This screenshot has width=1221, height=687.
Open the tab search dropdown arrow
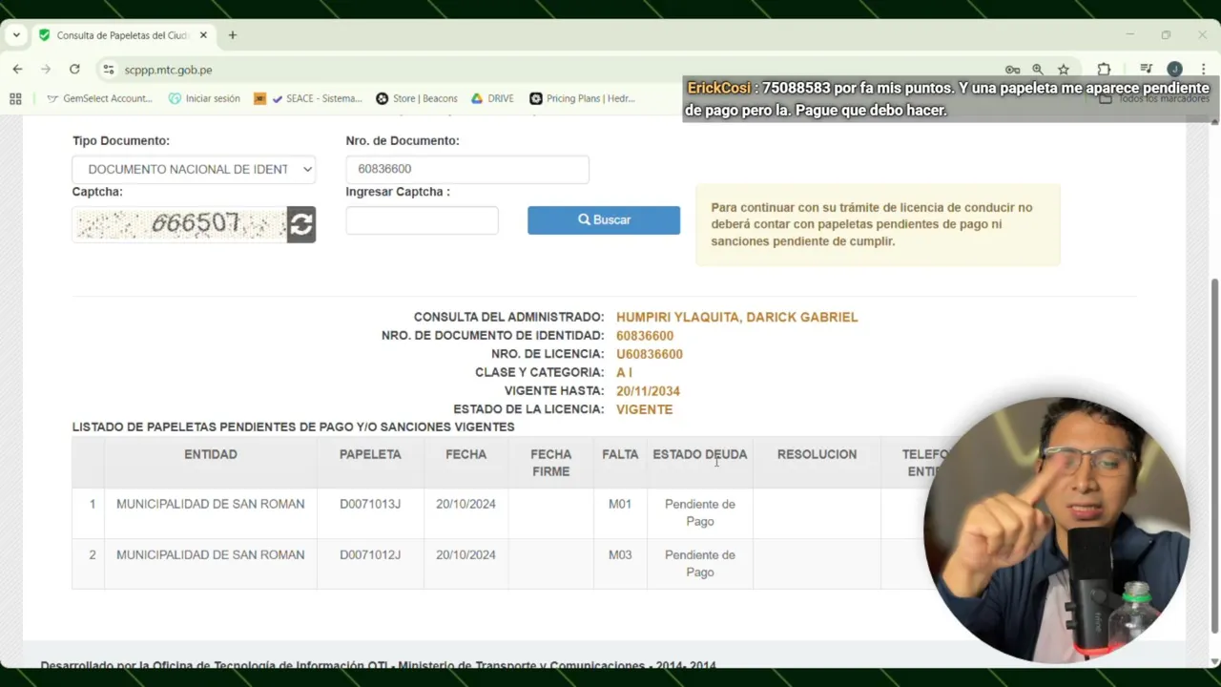click(x=16, y=35)
